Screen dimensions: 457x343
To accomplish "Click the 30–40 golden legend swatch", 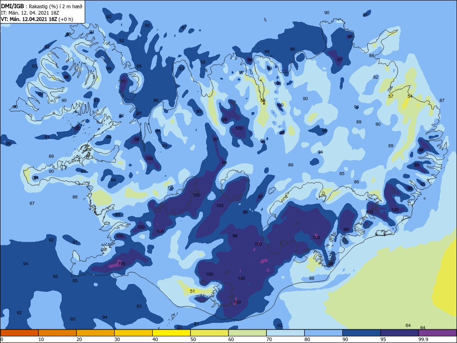I will coord(133,333).
